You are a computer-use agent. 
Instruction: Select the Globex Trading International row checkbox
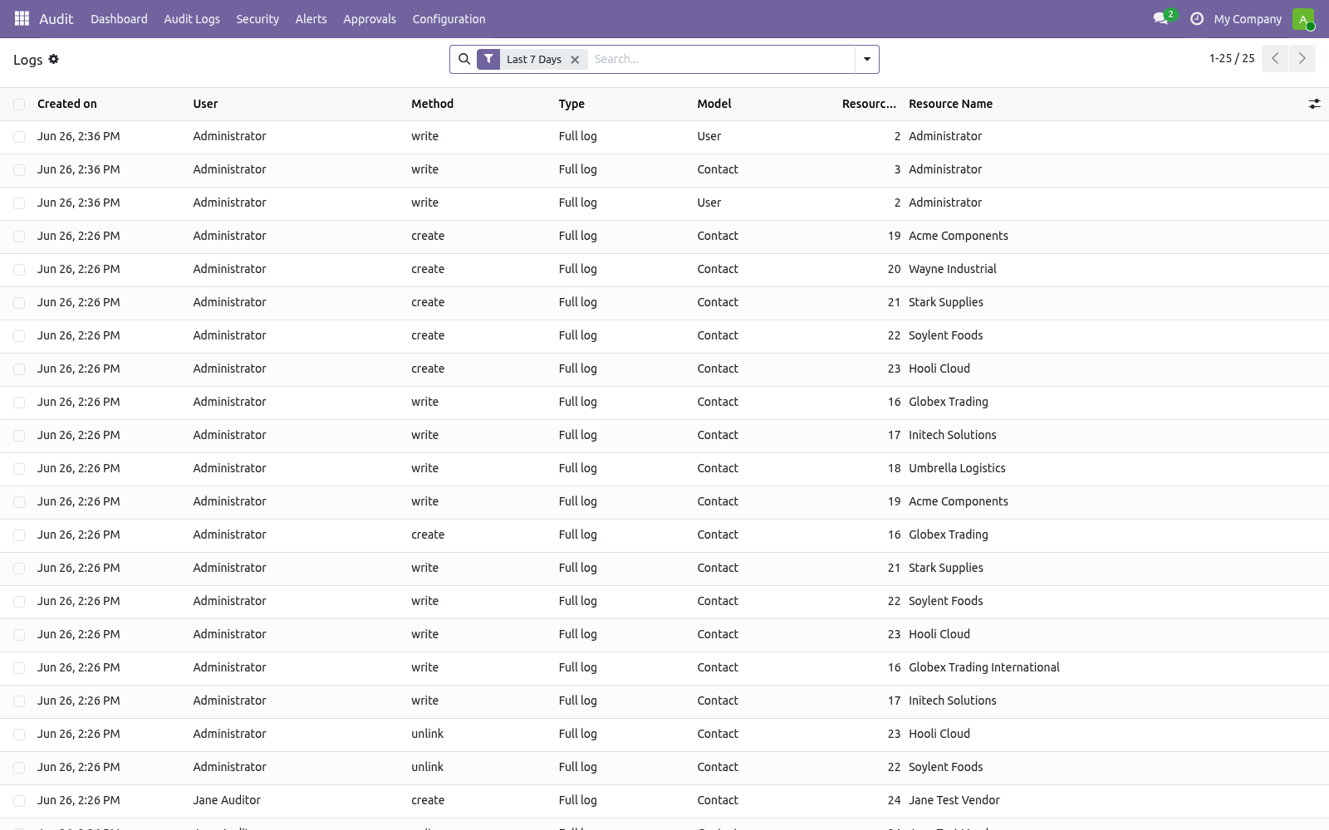19,667
